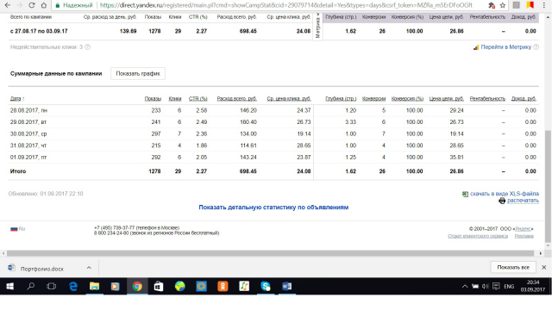
Task: Click the printer icon beside распечатать
Action: [x=502, y=201]
